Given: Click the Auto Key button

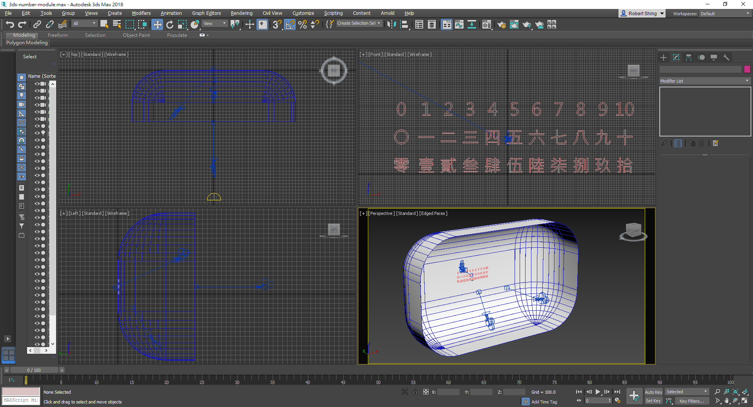Looking at the screenshot, I should pyautogui.click(x=653, y=392).
